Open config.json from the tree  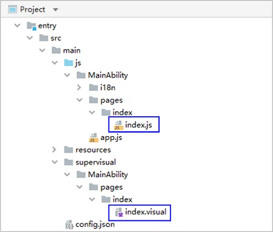click(x=95, y=224)
